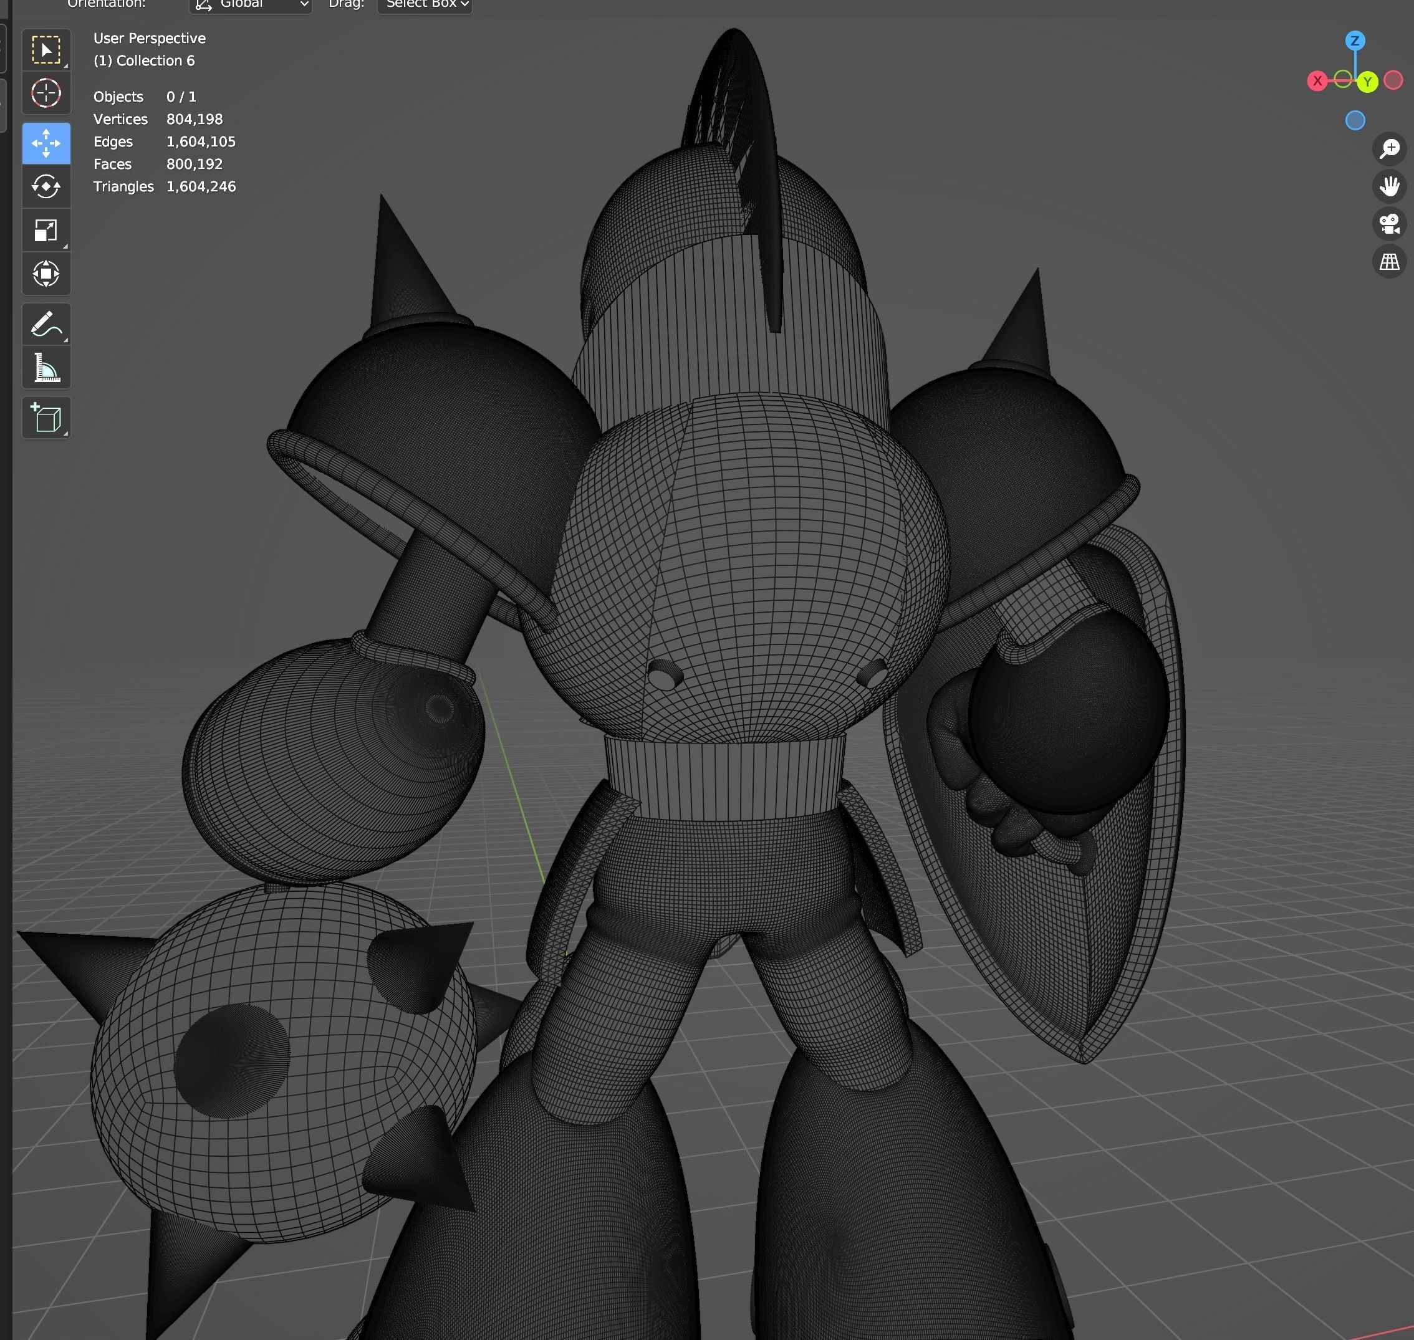The image size is (1414, 1340).
Task: Select the Annotate pencil tool
Action: point(46,324)
